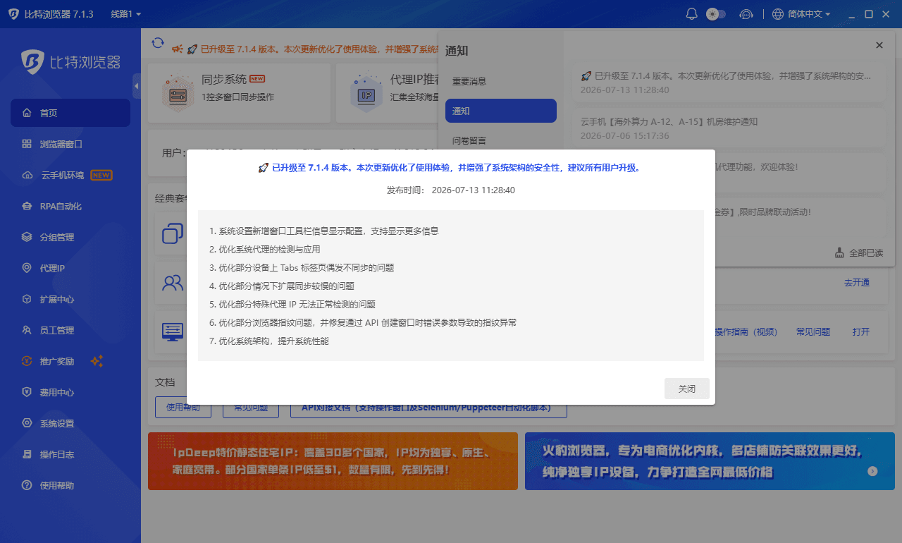Click the users package icon

173,283
